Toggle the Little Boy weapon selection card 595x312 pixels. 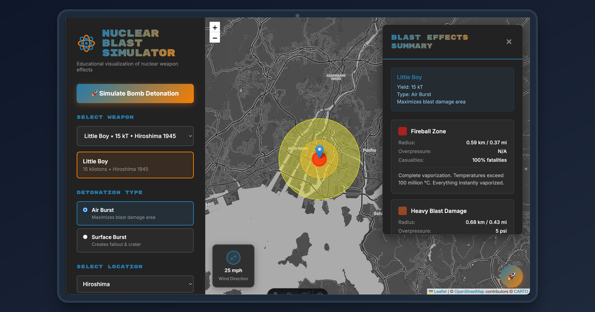click(x=135, y=164)
